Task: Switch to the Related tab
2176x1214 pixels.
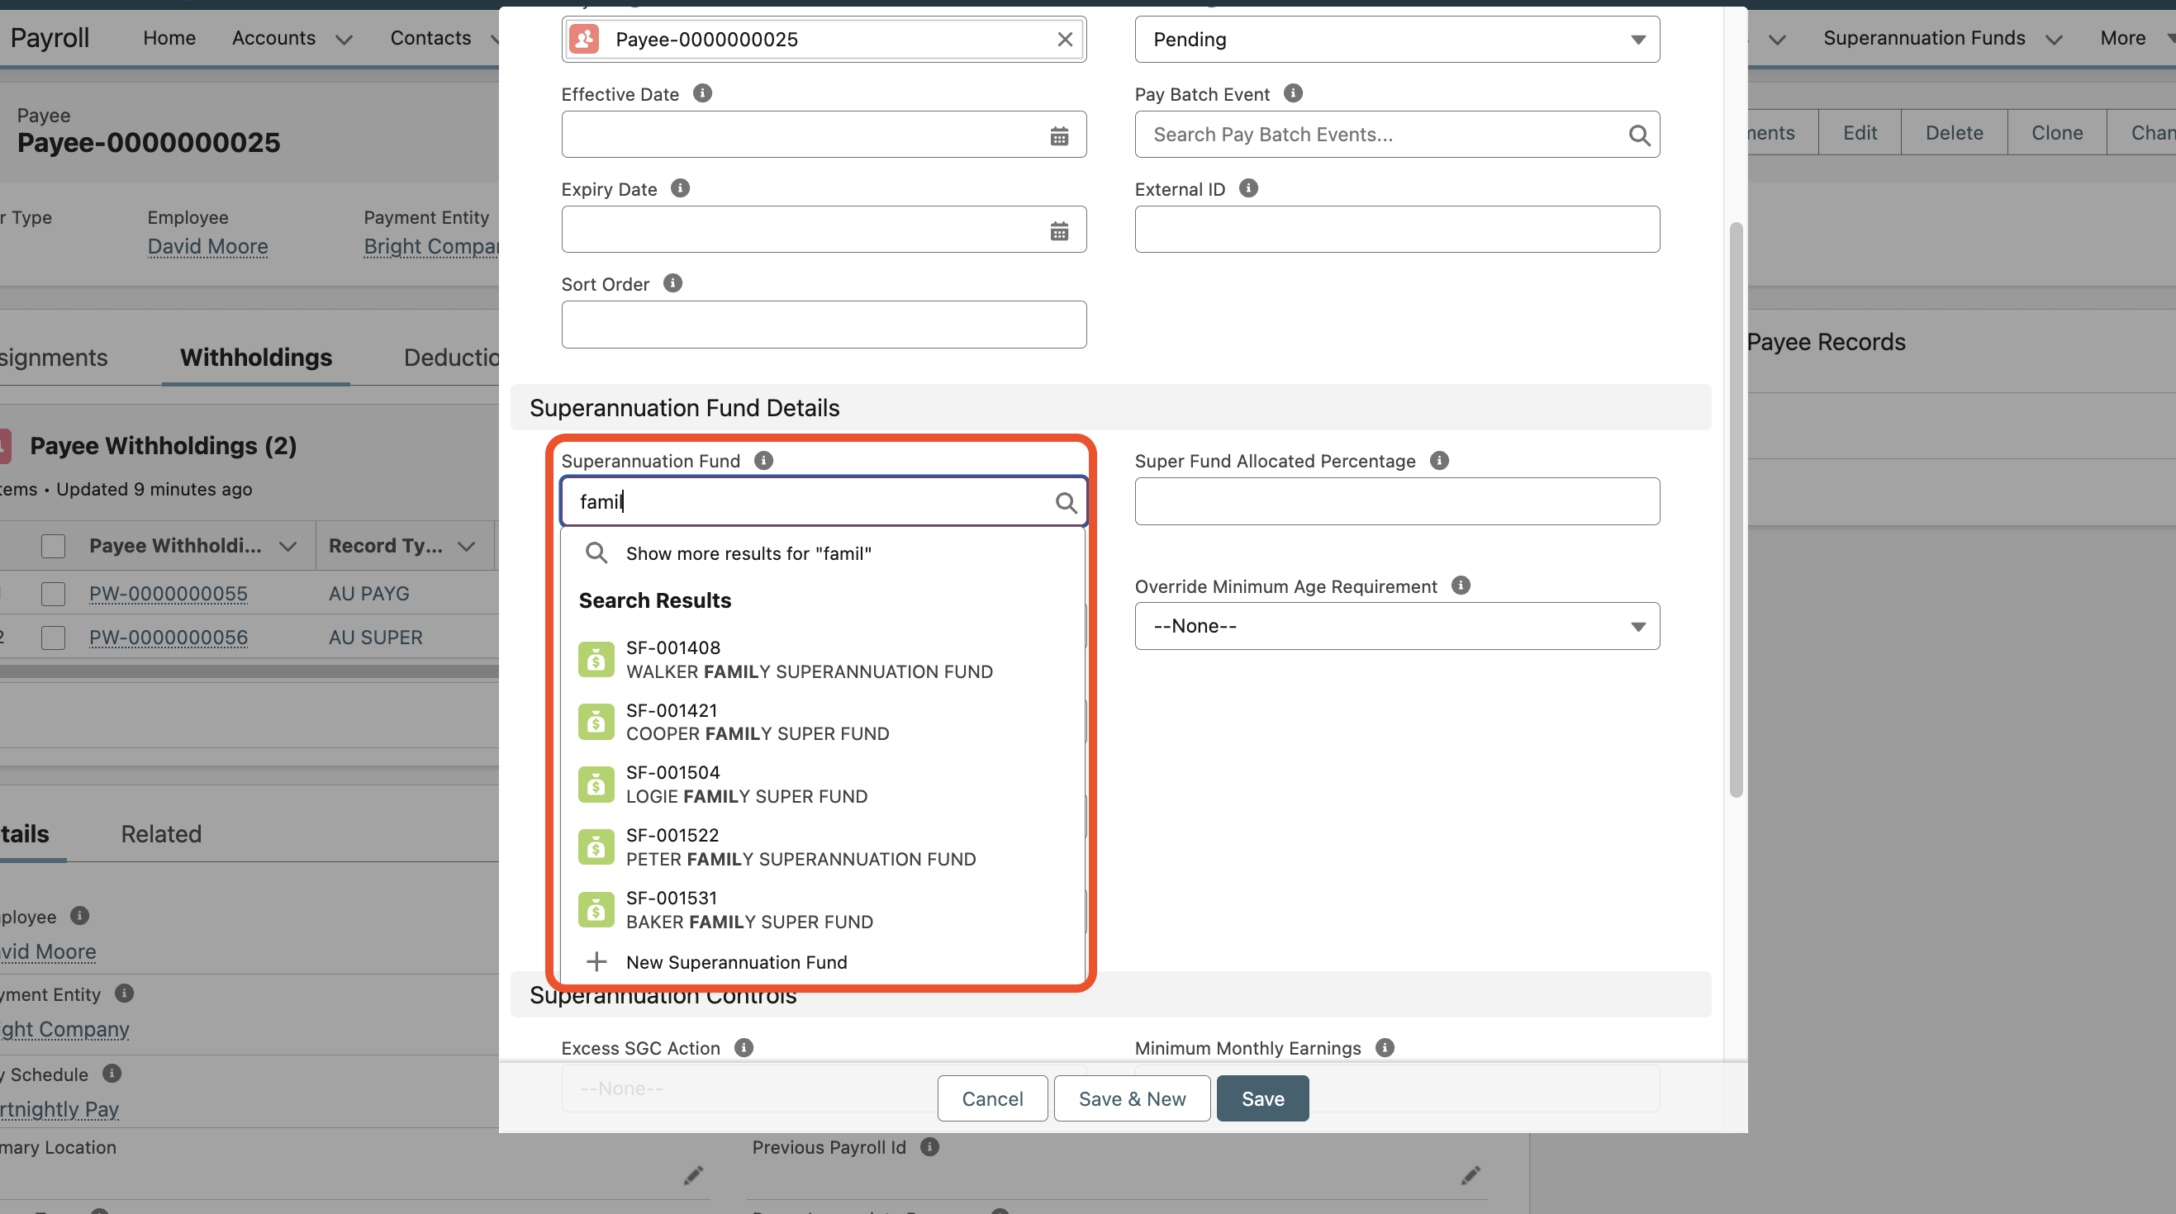Action: (x=160, y=834)
